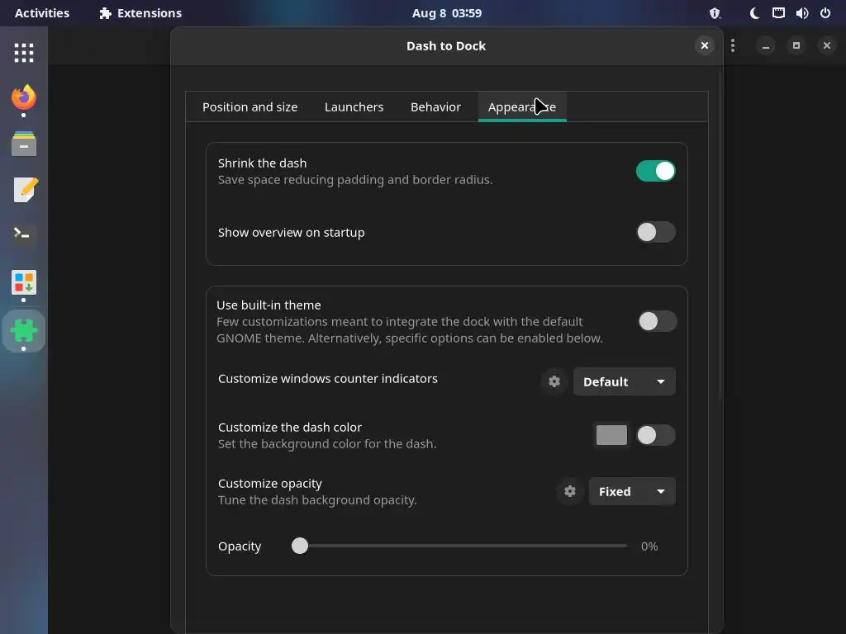
Task: Open the Fixed opacity mode dropdown
Action: 632,492
